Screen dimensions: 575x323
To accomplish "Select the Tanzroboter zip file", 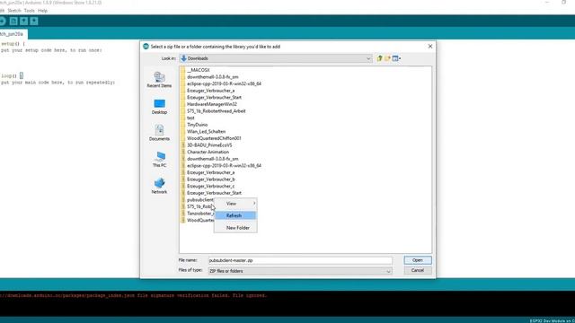I will [198, 214].
